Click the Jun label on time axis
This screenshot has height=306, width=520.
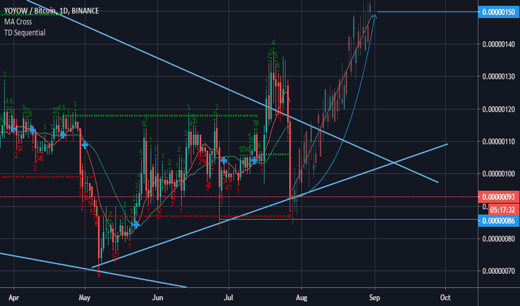[157, 298]
